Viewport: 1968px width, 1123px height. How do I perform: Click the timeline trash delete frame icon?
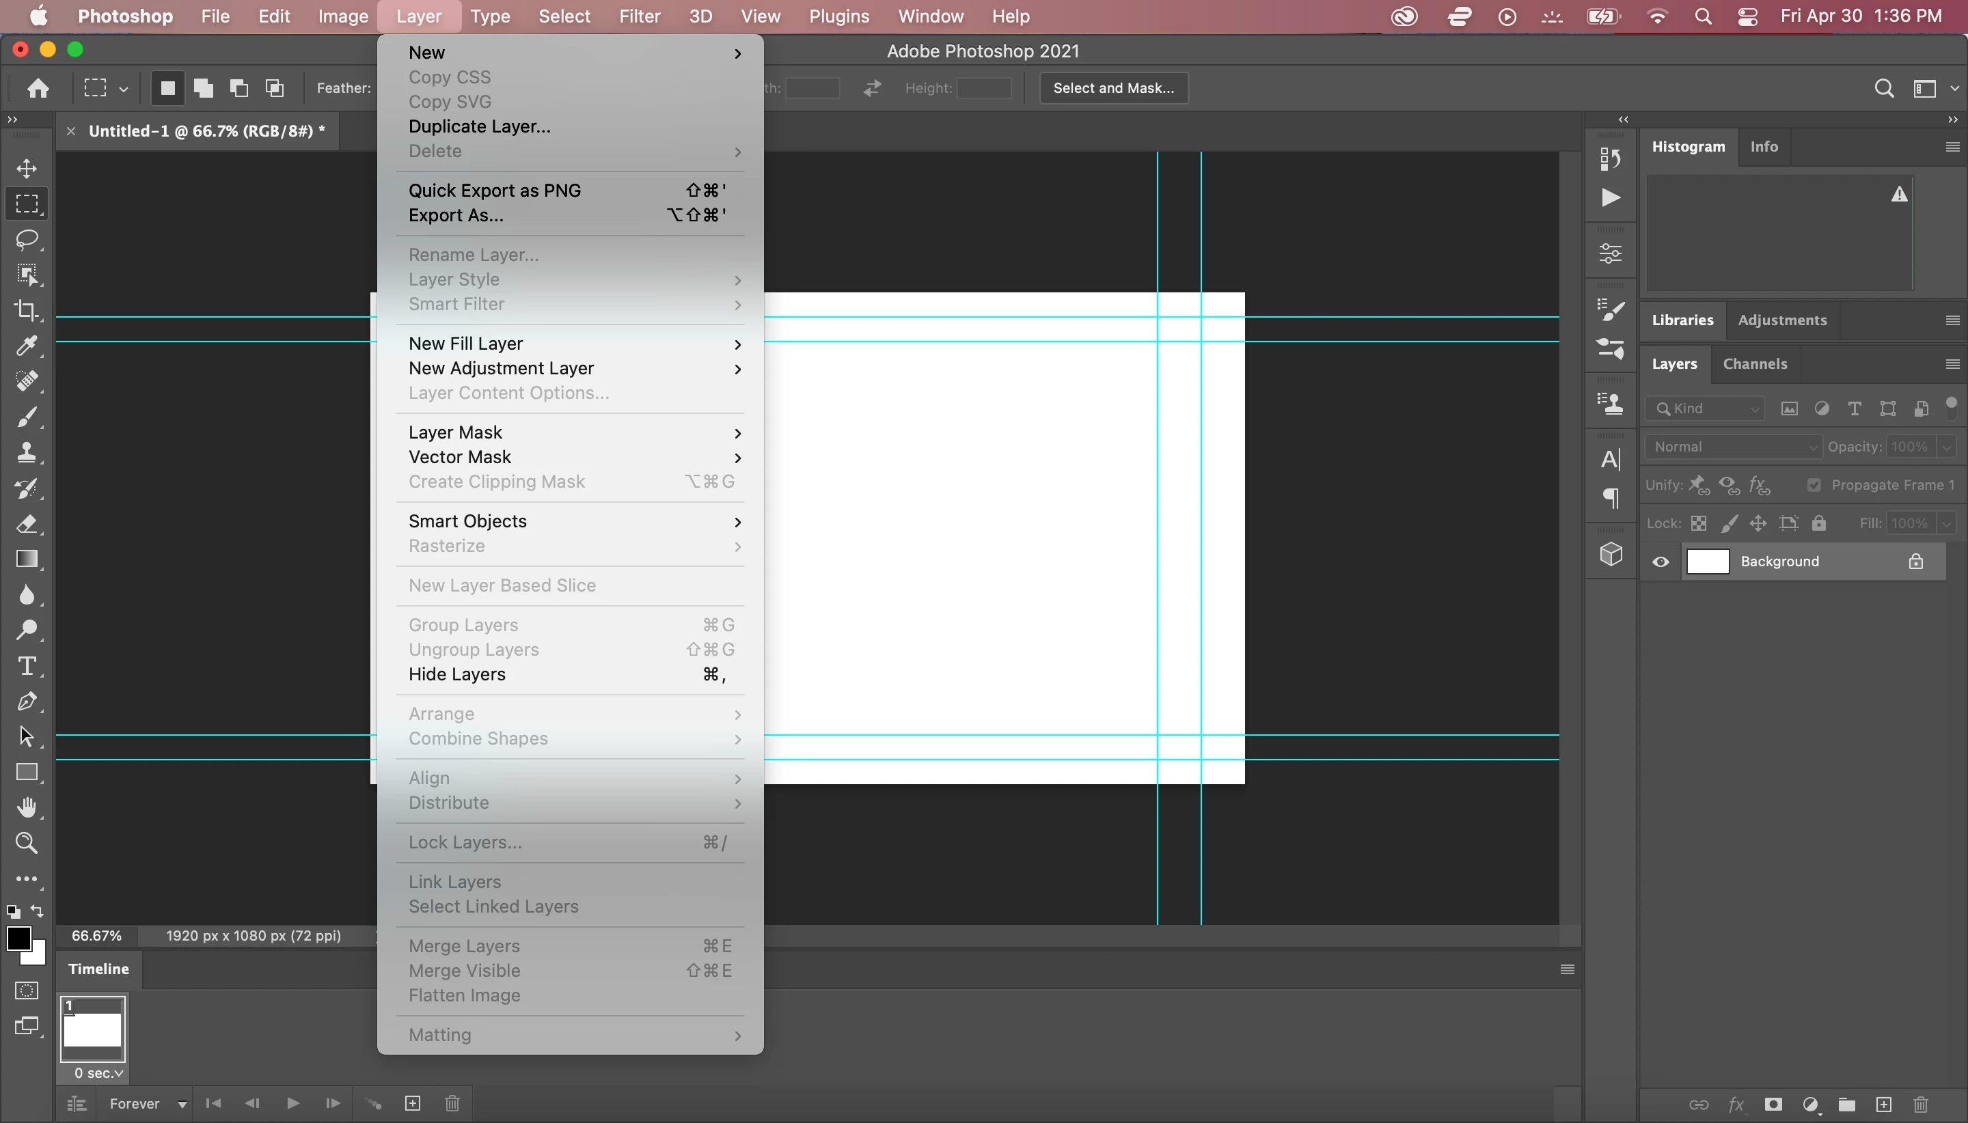(453, 1103)
